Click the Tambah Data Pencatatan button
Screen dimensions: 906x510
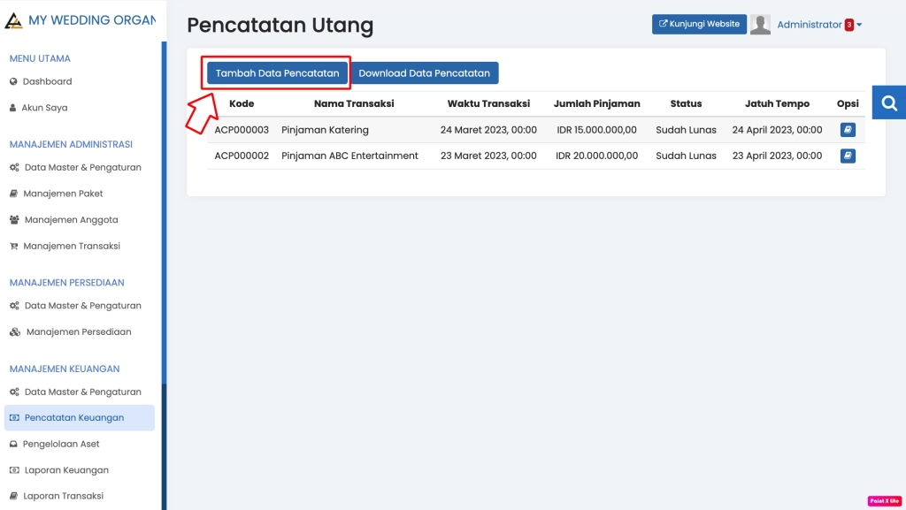click(x=277, y=72)
